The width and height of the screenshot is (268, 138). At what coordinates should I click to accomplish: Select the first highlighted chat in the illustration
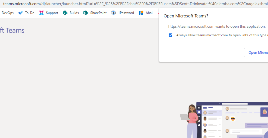(211, 113)
